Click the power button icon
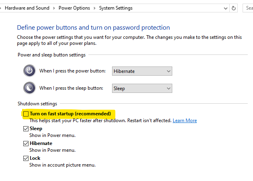The height and width of the screenshot is (181, 253). (x=29, y=71)
